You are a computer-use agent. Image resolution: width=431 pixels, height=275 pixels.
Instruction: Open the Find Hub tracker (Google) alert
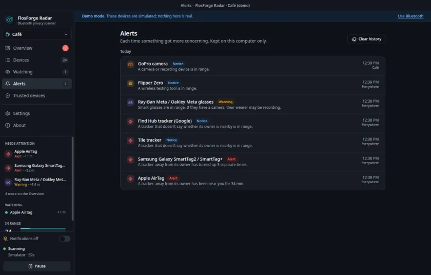pos(252,123)
